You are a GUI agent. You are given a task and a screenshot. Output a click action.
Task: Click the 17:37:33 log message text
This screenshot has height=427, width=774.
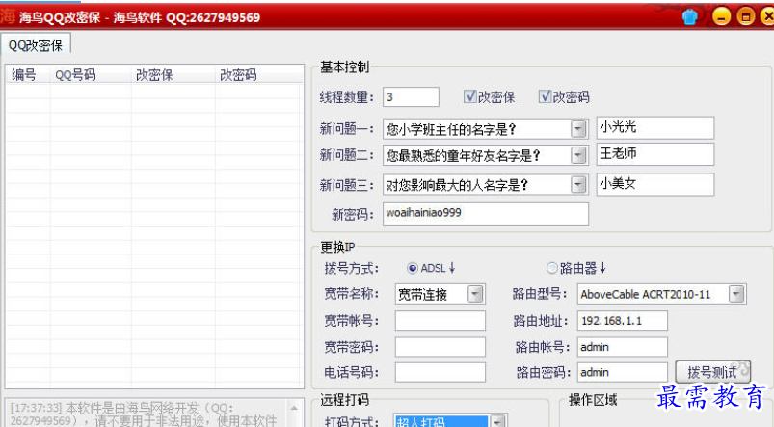144,414
